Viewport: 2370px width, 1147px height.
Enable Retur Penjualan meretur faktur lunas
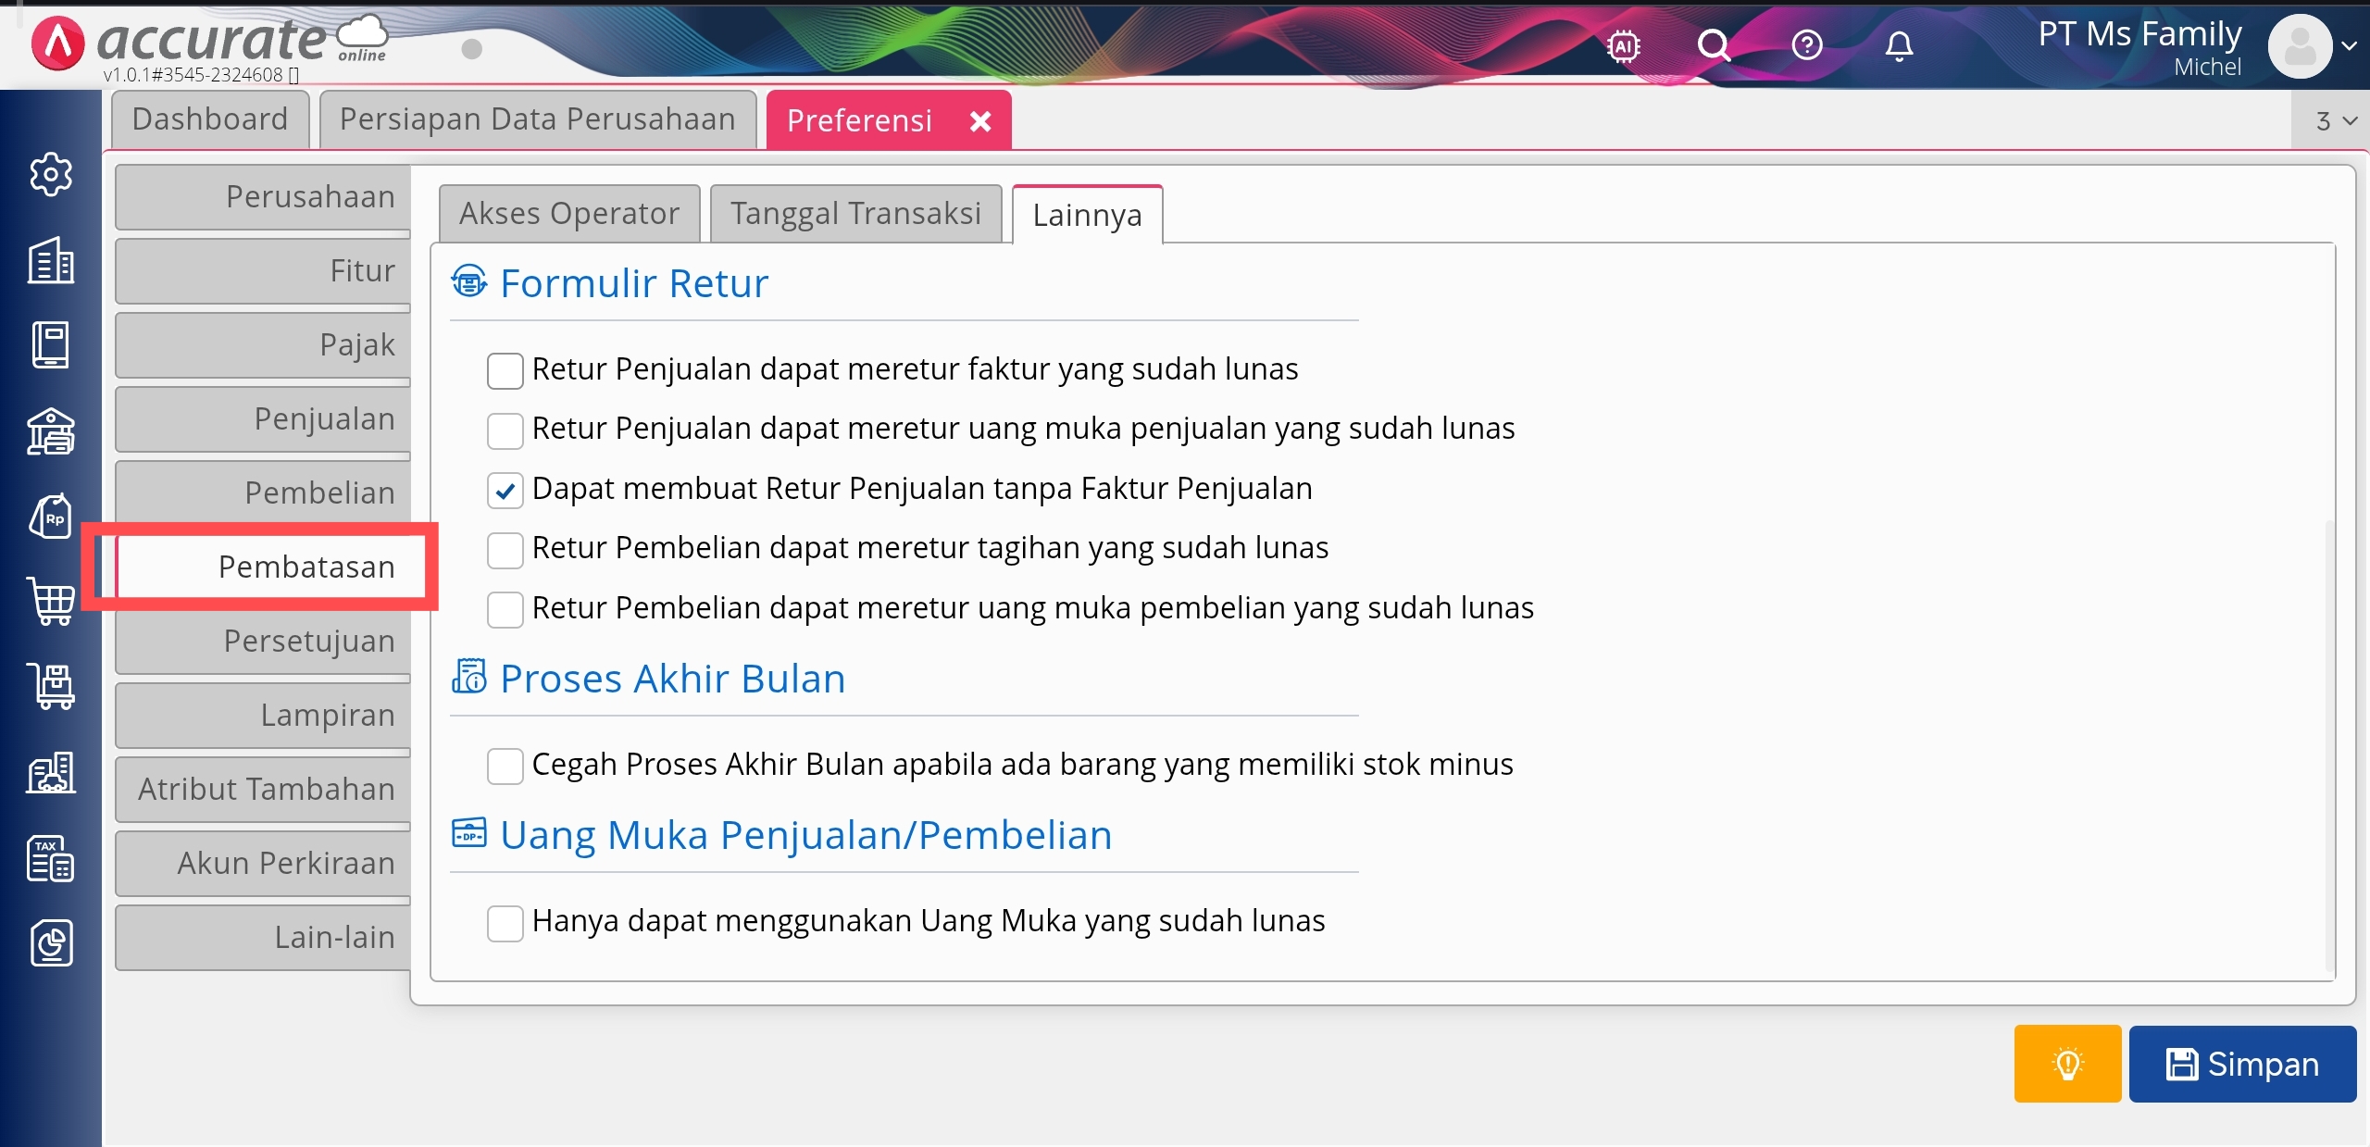(x=505, y=370)
